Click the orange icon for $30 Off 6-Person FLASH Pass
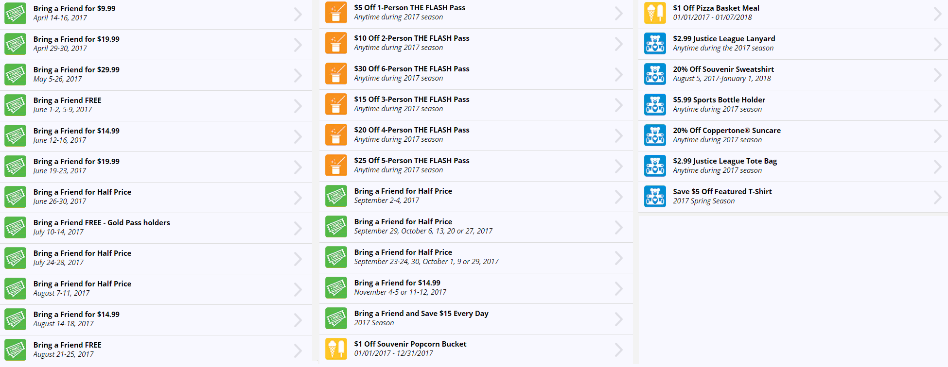Screen dimensions: 948x367 click(x=336, y=74)
